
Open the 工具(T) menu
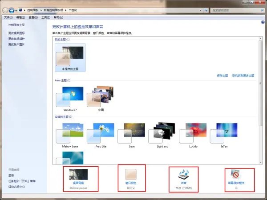point(46,17)
